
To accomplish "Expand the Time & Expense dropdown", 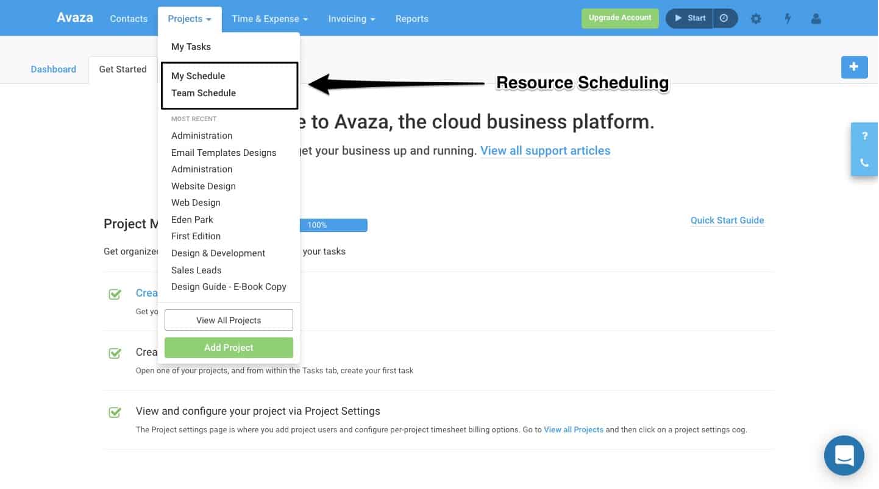I will [x=266, y=19].
